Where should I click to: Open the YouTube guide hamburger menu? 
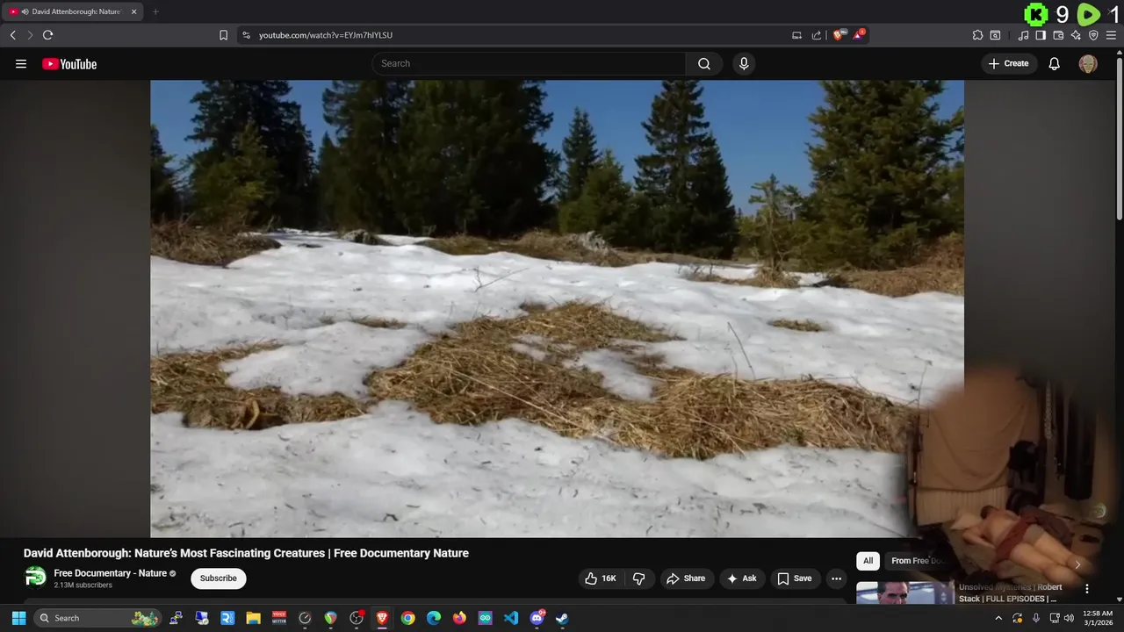21,63
